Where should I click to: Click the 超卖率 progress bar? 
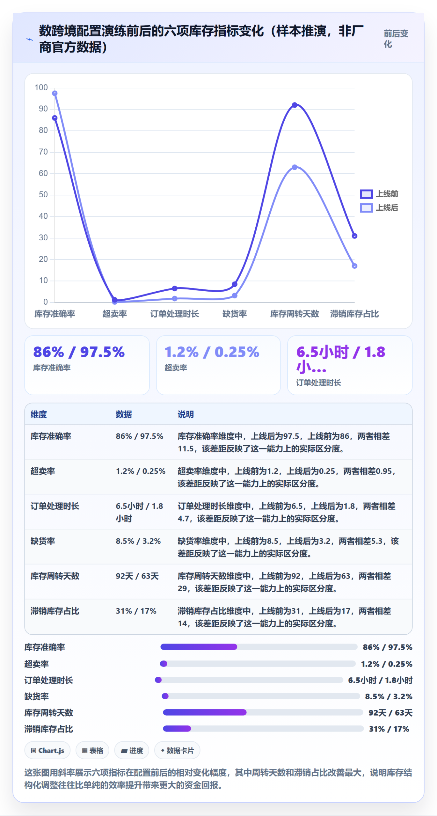point(258,664)
